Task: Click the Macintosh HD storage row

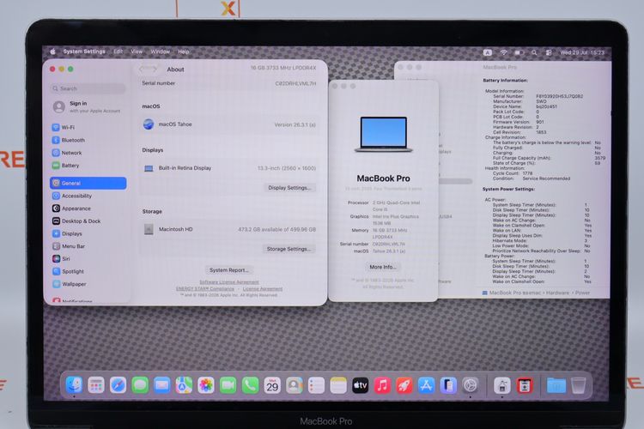Action: 229,229
